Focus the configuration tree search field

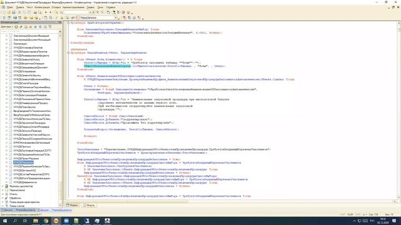coord(29,31)
